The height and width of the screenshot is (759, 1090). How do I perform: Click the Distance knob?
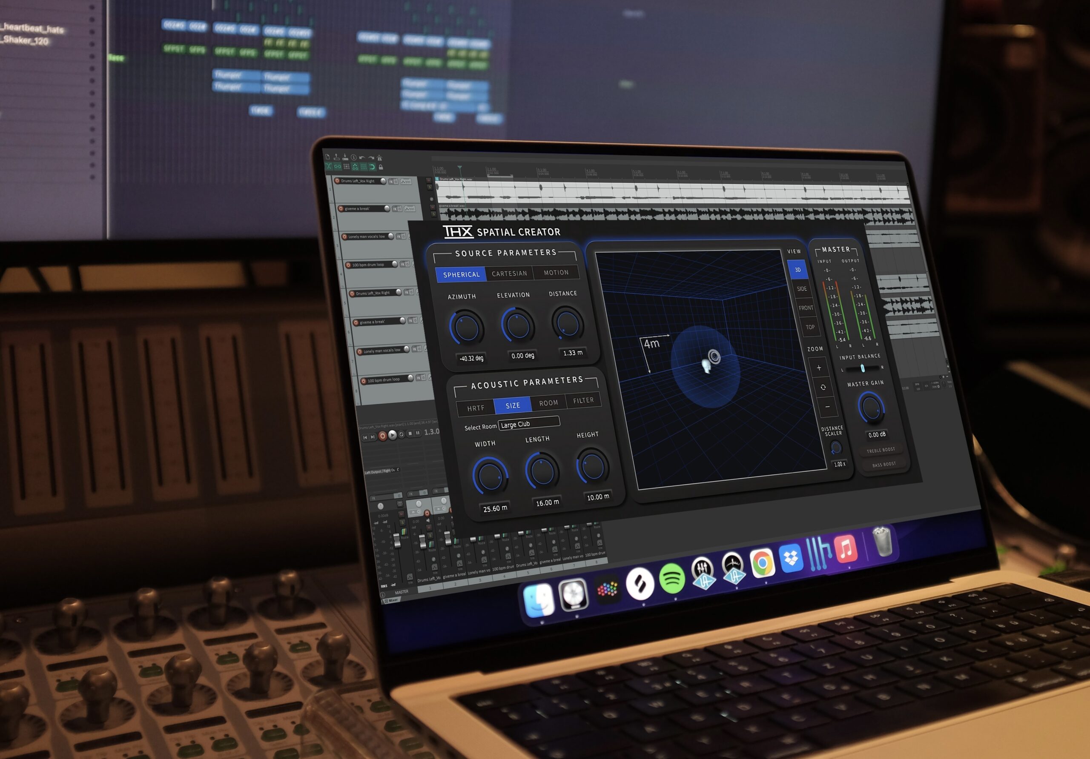click(x=567, y=323)
